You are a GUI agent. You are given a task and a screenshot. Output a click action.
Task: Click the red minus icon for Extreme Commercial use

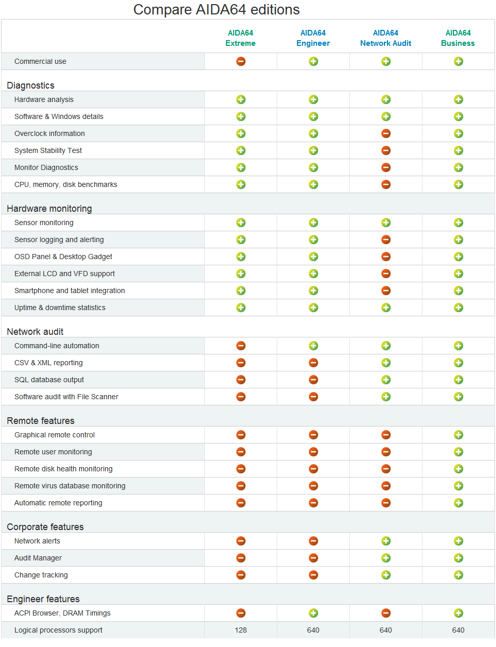[241, 61]
